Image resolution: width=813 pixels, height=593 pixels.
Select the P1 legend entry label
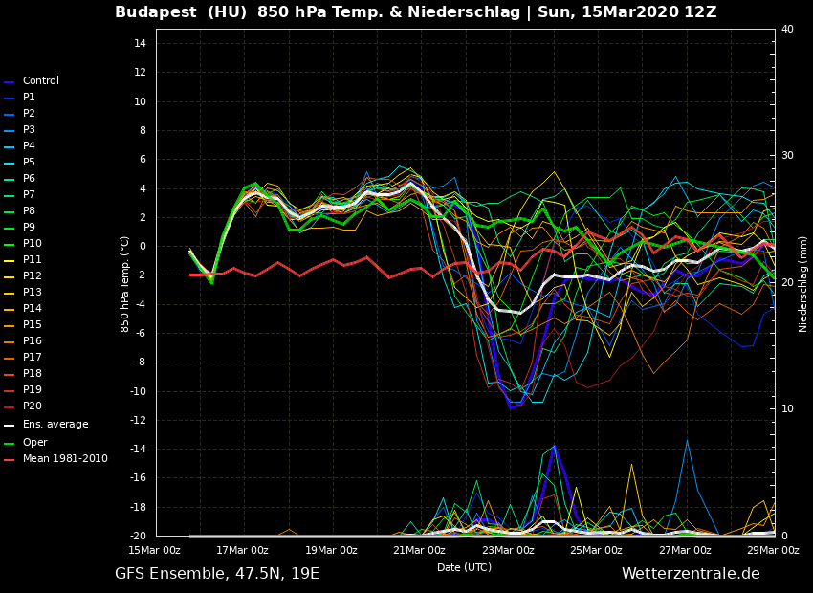click(x=29, y=98)
